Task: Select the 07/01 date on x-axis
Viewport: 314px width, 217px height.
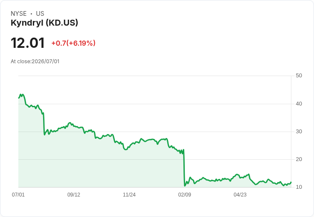Action: tap(18, 194)
